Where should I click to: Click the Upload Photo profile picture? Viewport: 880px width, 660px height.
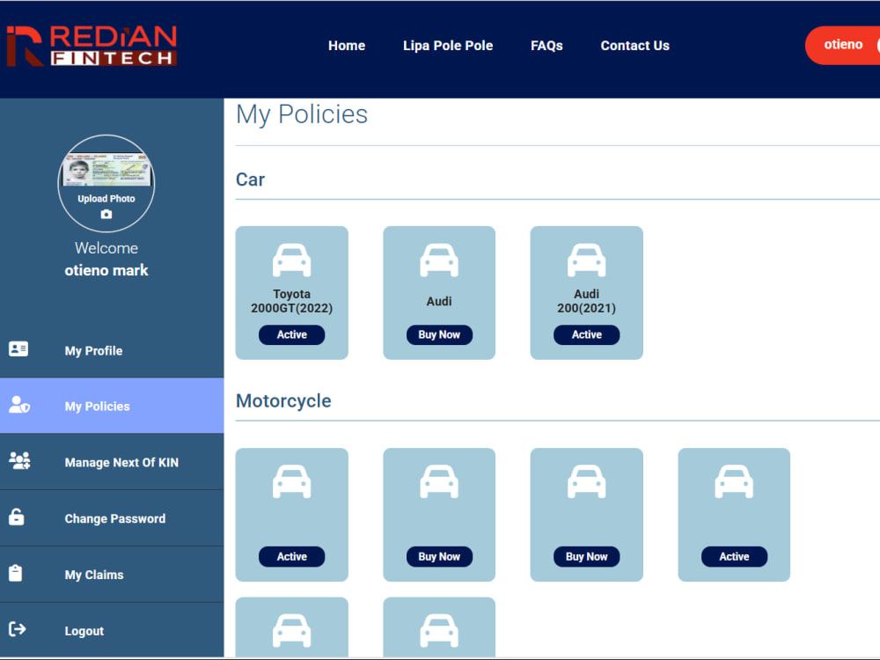(106, 183)
